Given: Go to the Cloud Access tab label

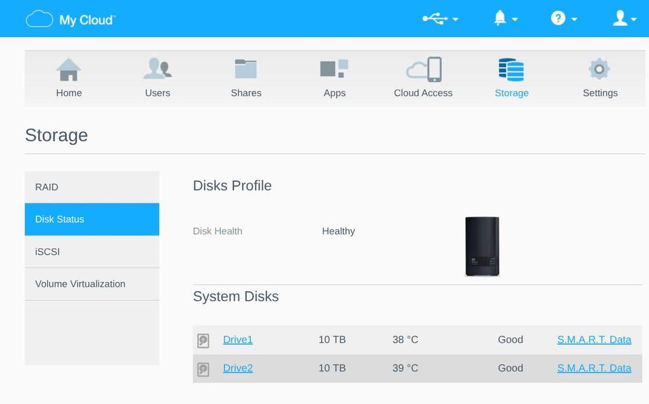Looking at the screenshot, I should 423,93.
